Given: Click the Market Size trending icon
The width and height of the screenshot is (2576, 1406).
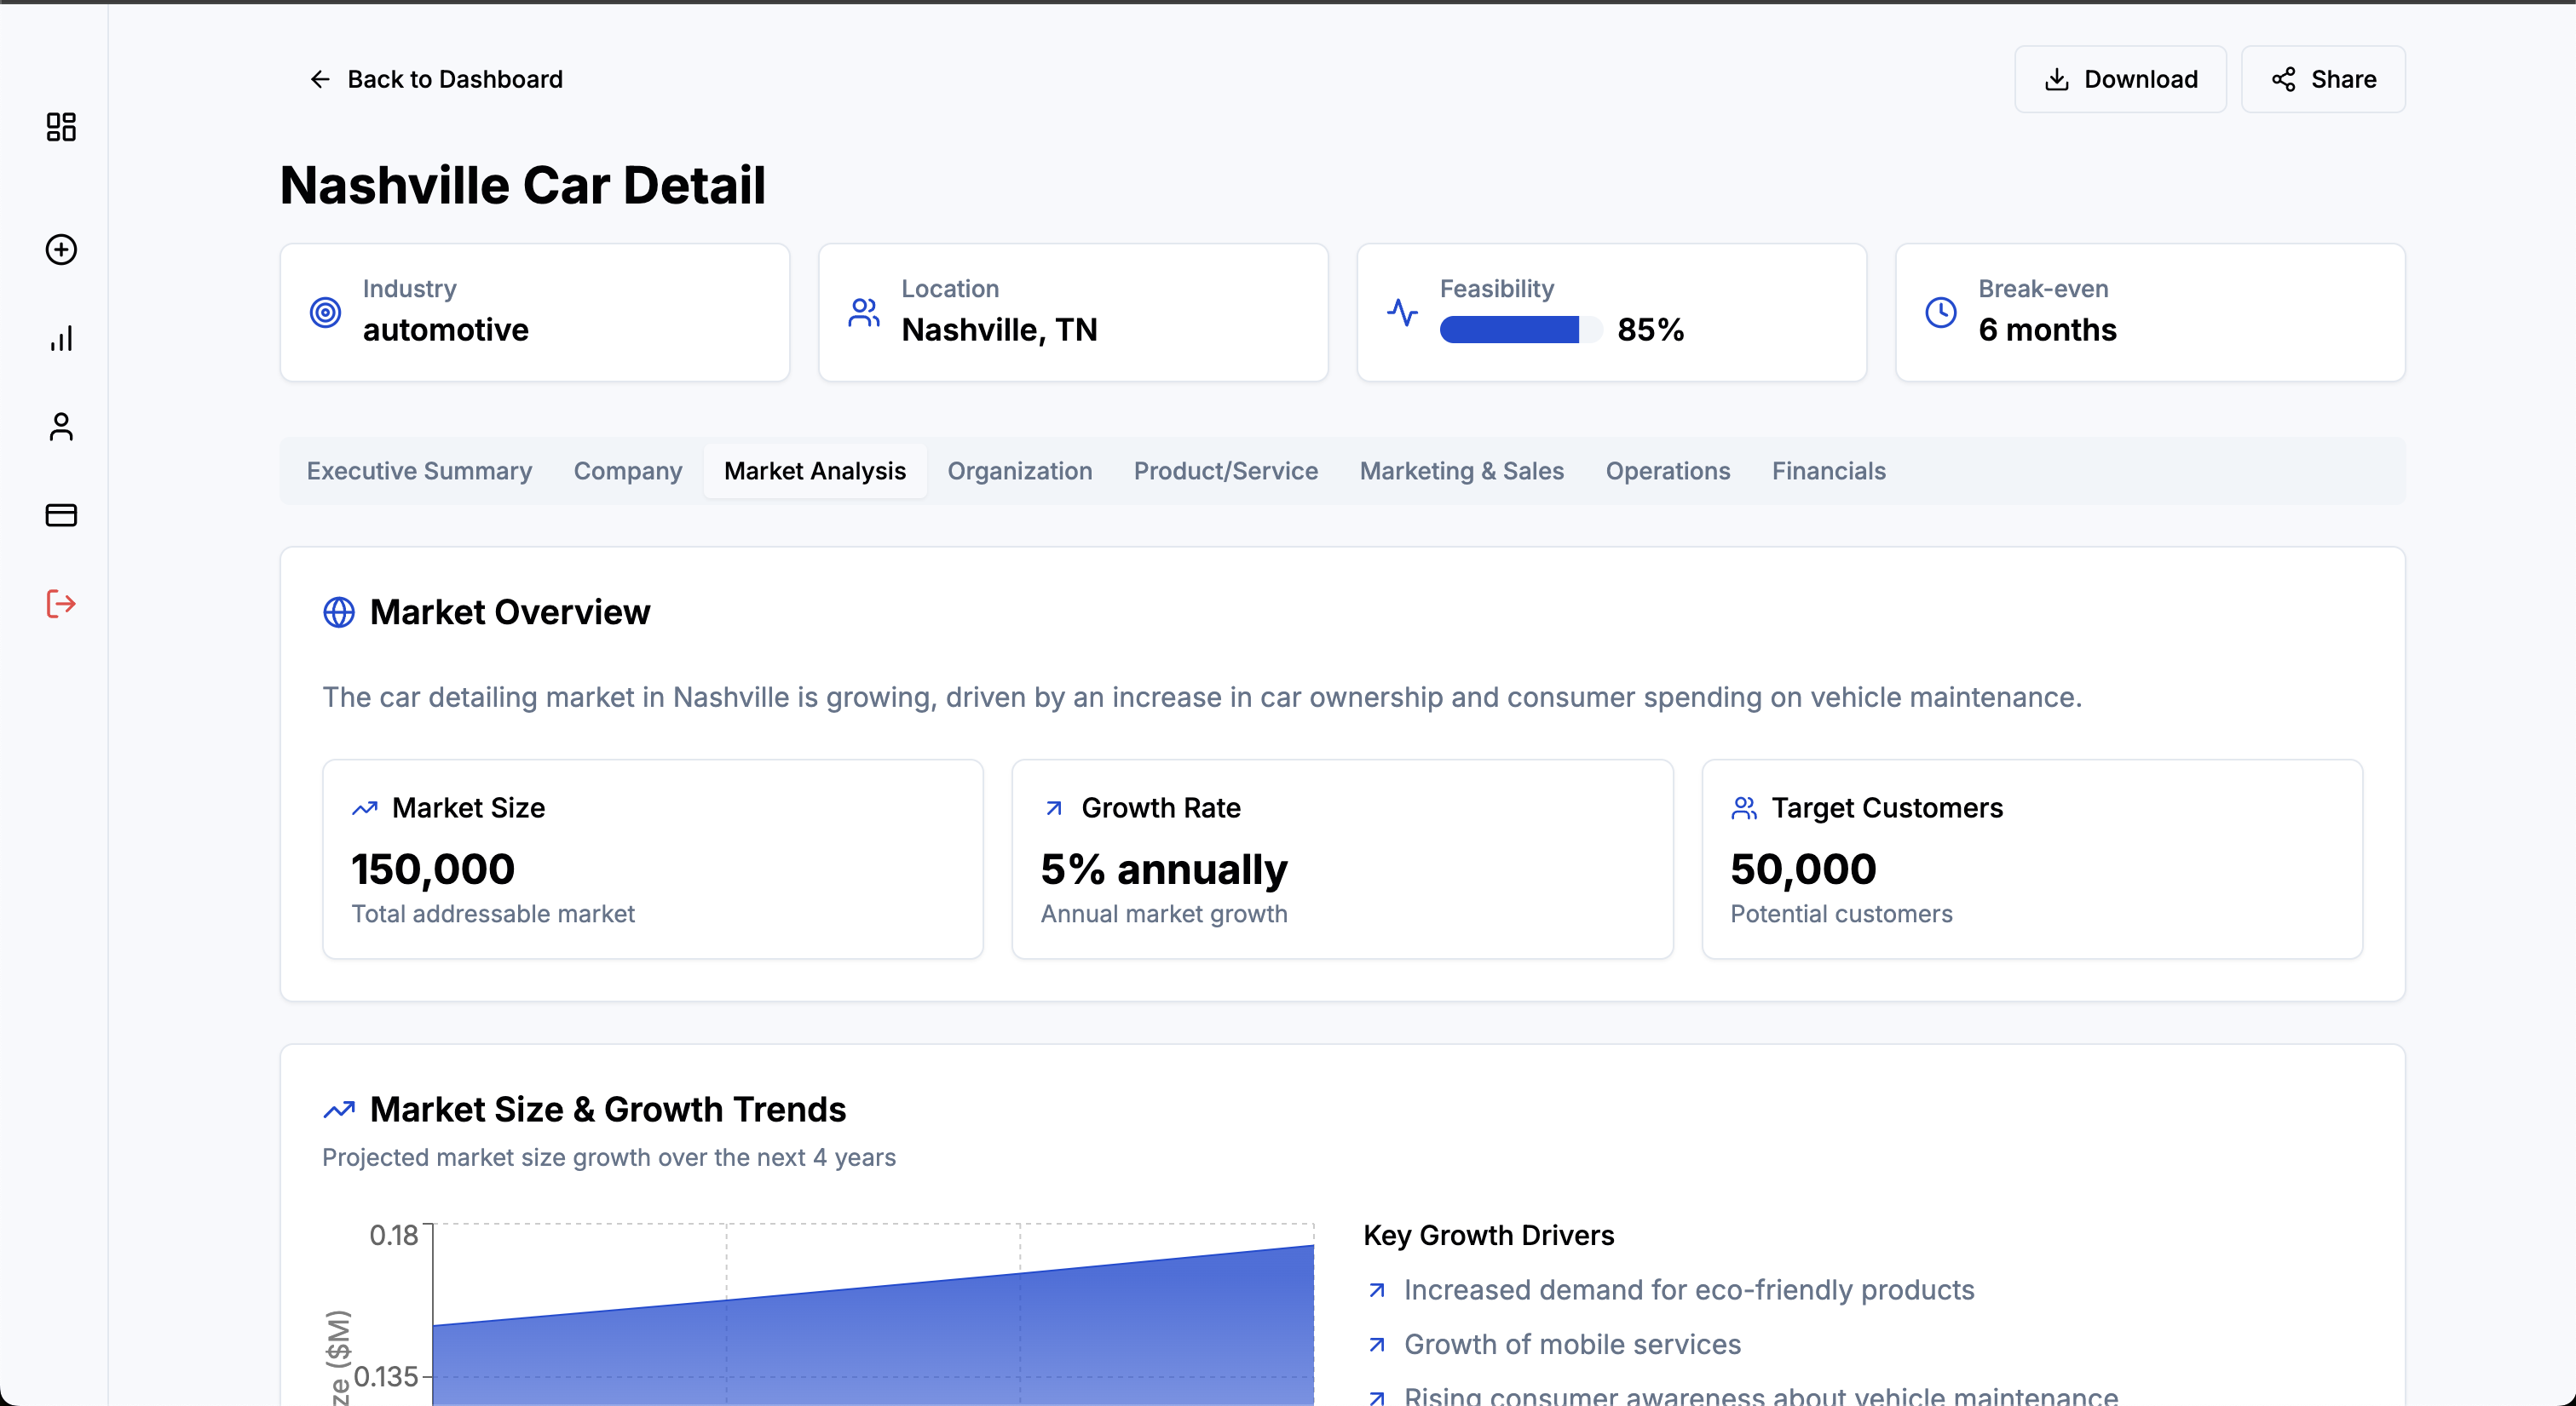Looking at the screenshot, I should (365, 808).
